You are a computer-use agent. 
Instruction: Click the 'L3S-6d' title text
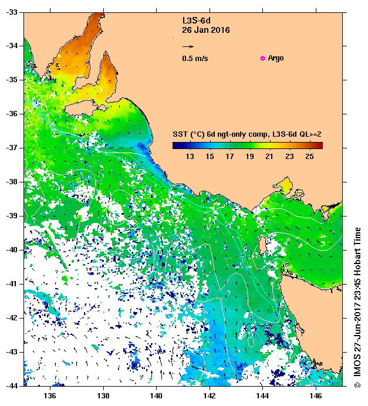(196, 21)
